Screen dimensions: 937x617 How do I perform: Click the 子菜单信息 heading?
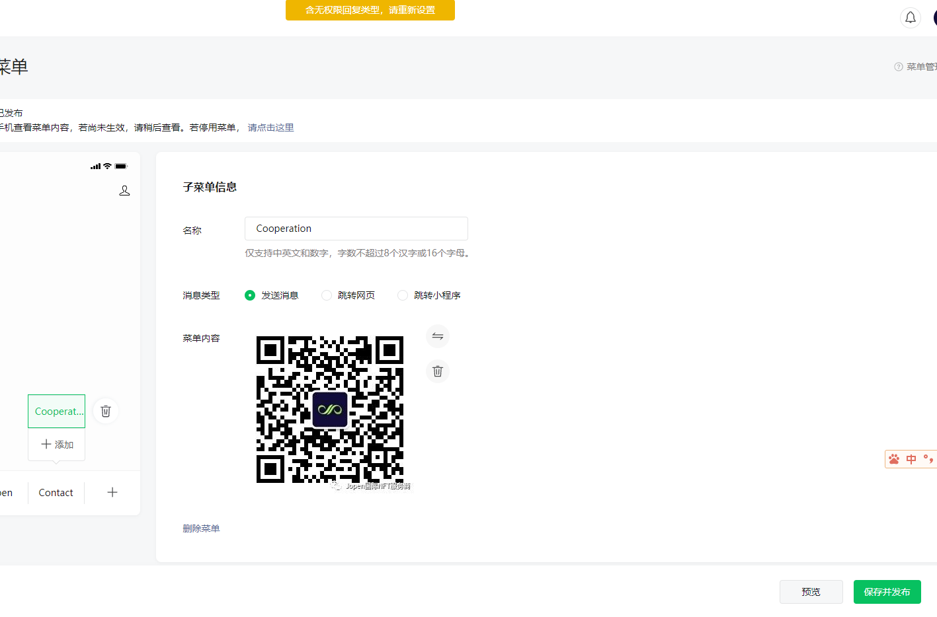(210, 187)
